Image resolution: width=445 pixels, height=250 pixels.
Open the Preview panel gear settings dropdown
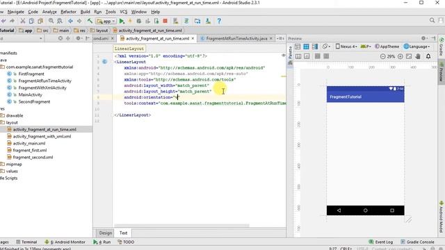(x=424, y=38)
